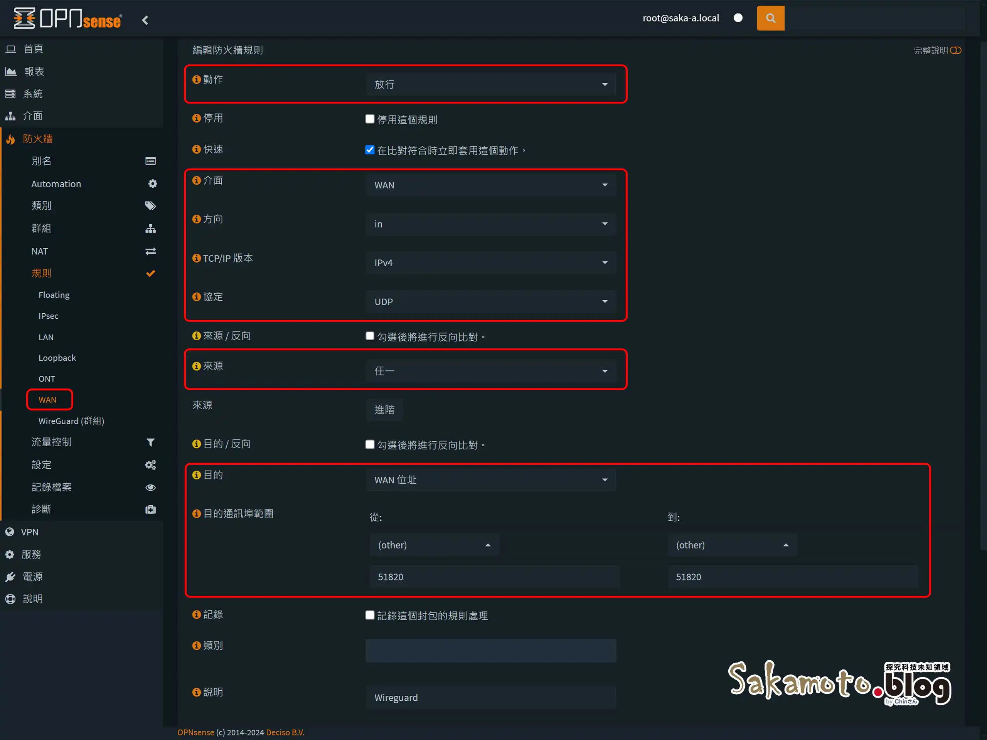Click the port field containing 51820

click(493, 576)
